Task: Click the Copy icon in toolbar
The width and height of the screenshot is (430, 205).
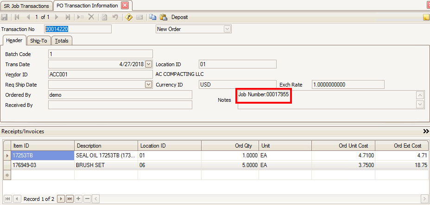Action: coord(152,17)
